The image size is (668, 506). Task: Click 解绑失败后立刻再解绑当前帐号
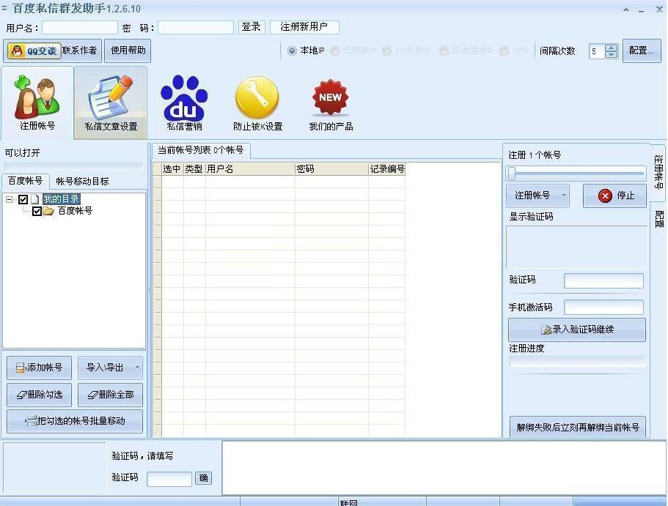coord(578,427)
